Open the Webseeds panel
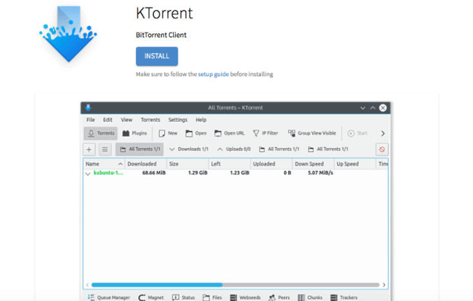The width and height of the screenshot is (473, 301). tap(246, 297)
